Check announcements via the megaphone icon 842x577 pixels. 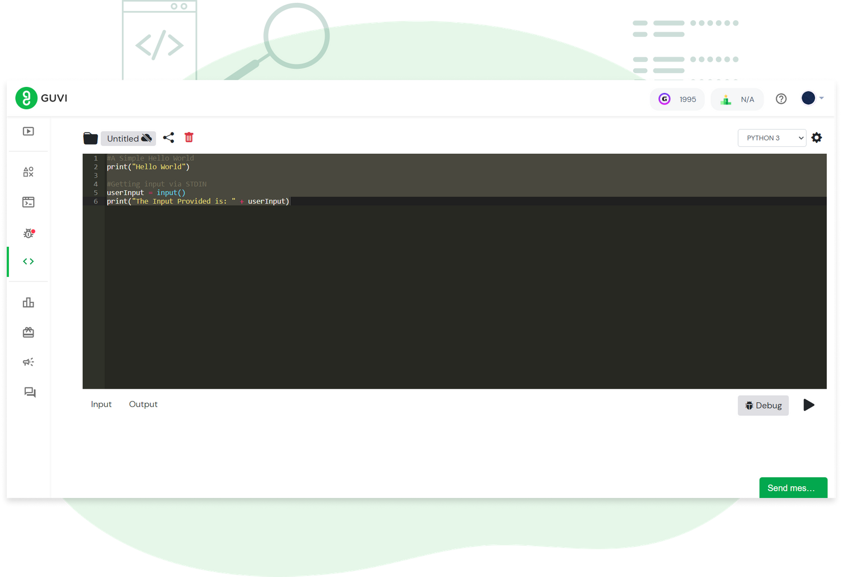28,362
